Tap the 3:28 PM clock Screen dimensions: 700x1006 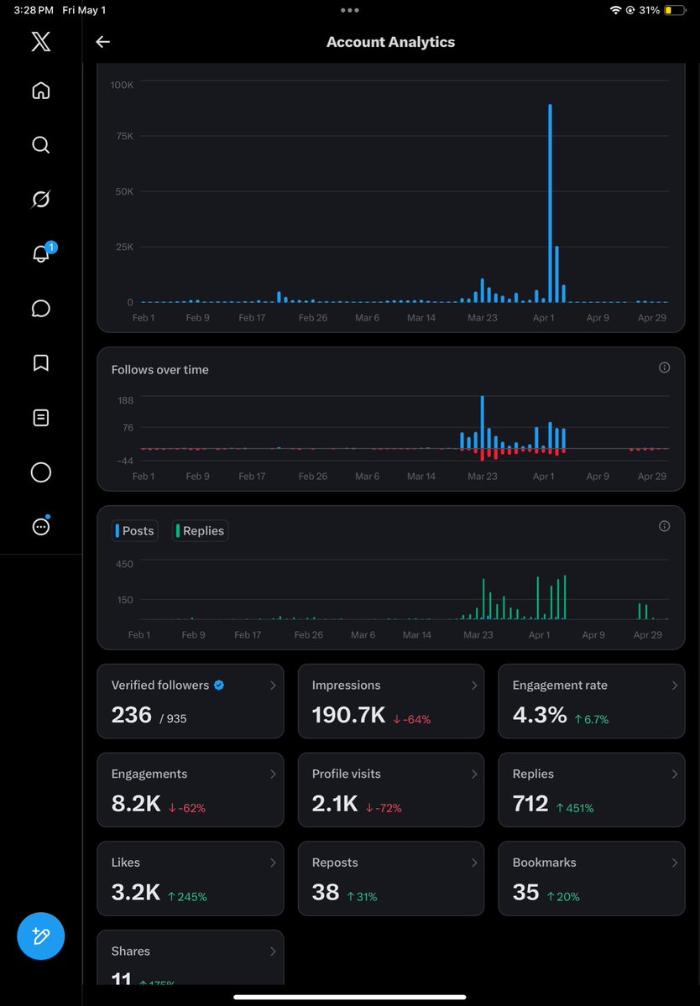[34, 10]
